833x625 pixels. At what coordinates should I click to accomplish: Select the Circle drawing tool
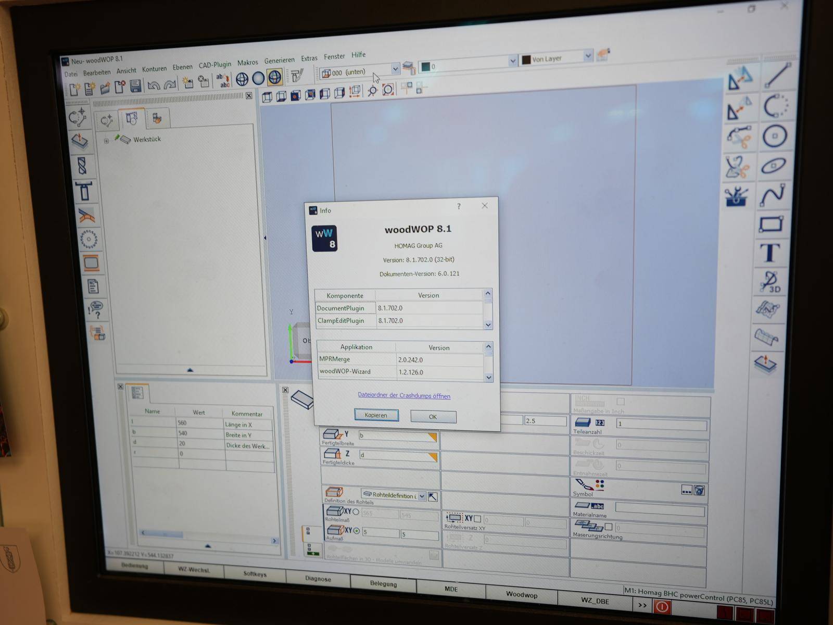click(775, 136)
